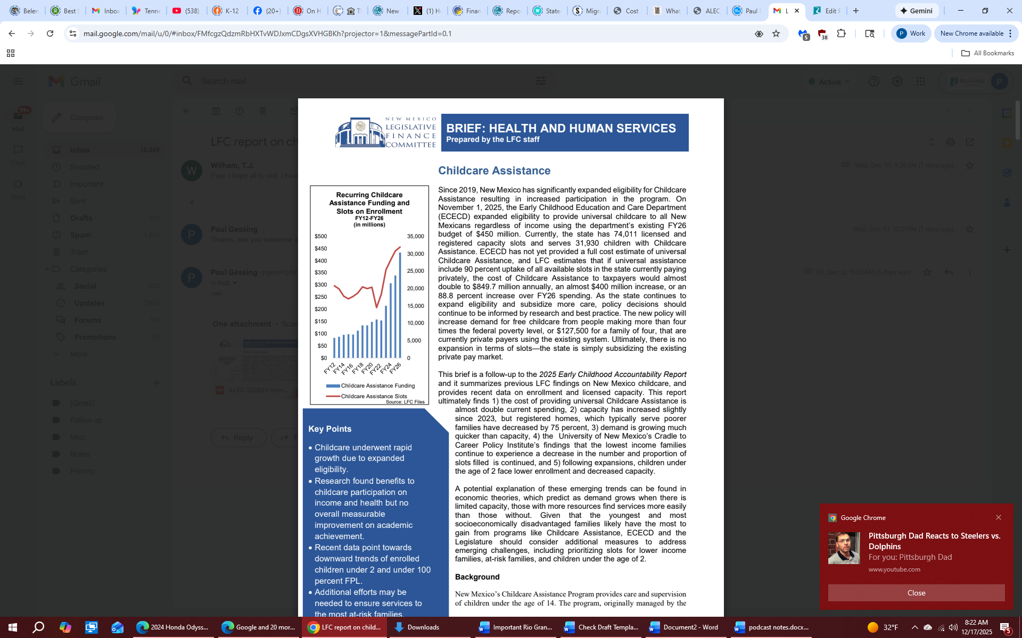Click the Gmail support question mark icon
The height and width of the screenshot is (638, 1022).
coord(873,81)
